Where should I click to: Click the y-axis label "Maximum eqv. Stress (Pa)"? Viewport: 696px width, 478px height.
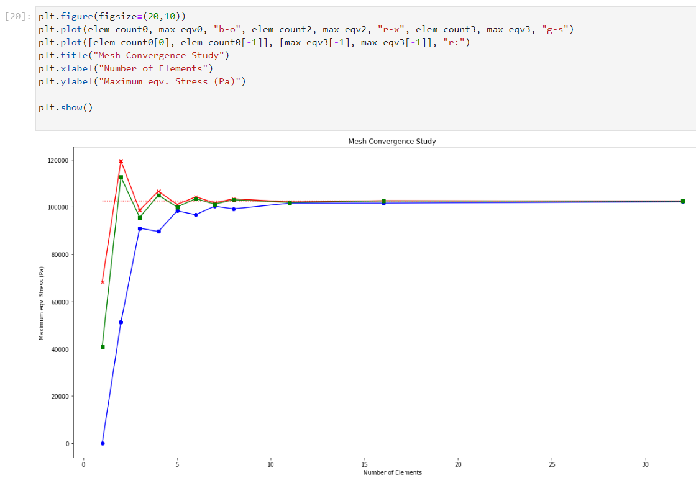[41, 304]
